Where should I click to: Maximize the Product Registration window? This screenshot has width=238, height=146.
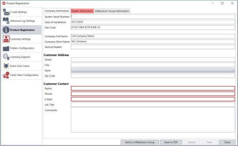pyautogui.click(x=223, y=3)
